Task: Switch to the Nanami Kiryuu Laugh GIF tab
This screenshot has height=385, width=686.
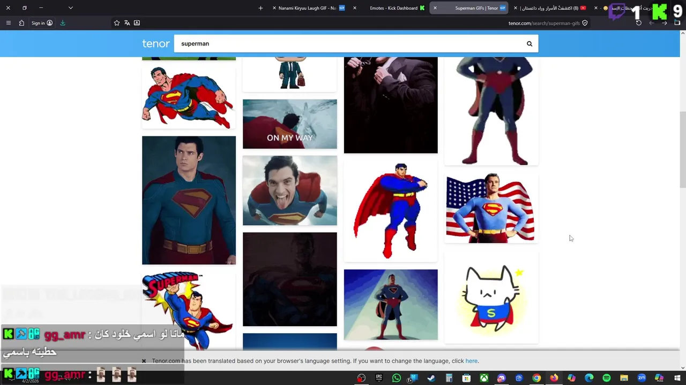Action: [x=308, y=8]
